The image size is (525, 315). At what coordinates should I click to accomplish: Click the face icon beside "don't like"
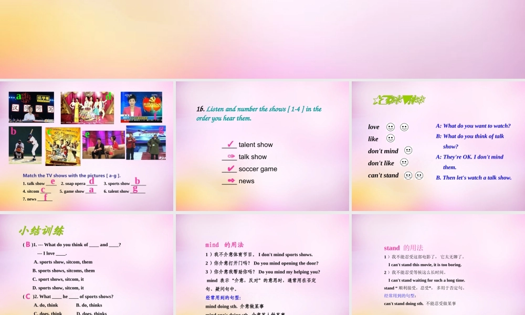tap(404, 163)
